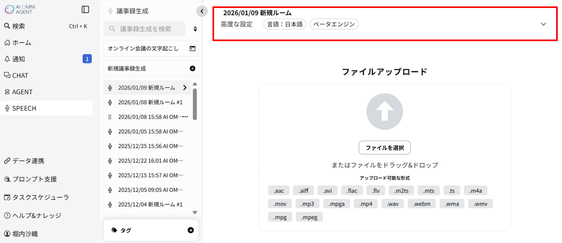Collapse list panel with left chevron
This screenshot has width=562, height=243.
[202, 11]
